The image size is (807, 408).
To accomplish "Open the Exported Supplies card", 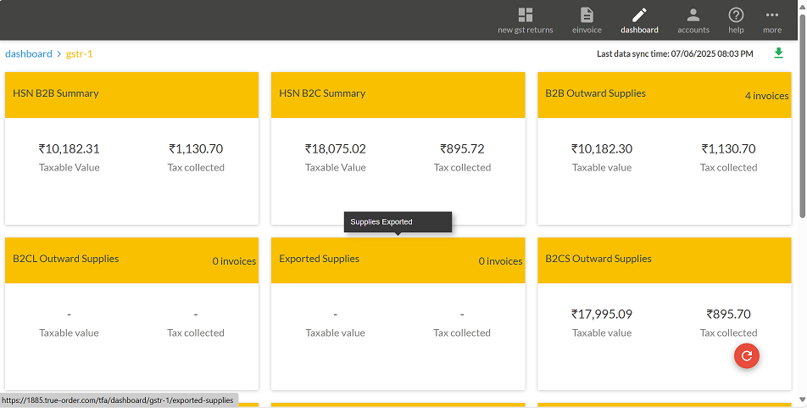I will [x=320, y=259].
